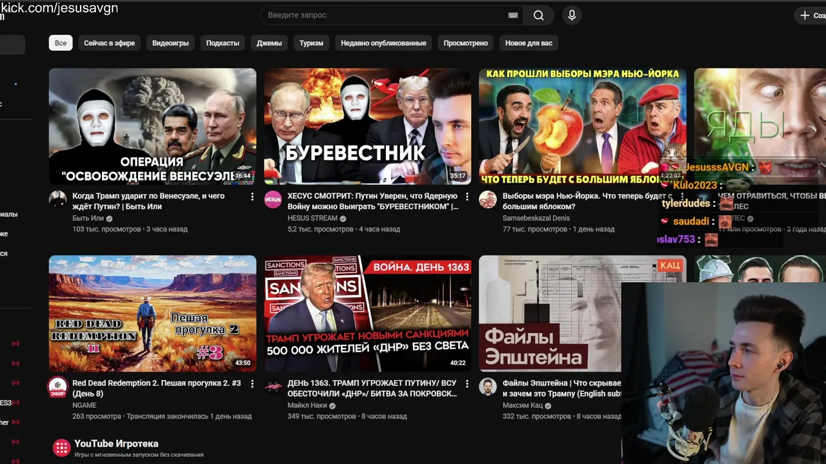Viewport: 826px width, 464px height.
Task: Click the 16:44 duration badge
Action: point(243,175)
